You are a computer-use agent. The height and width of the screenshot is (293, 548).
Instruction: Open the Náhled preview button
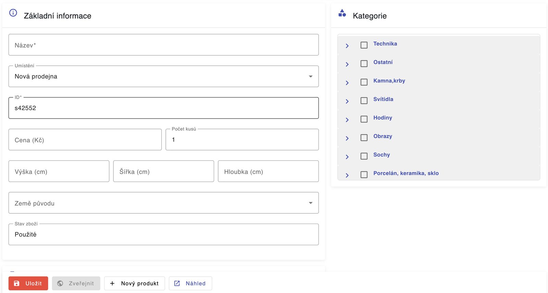click(190, 283)
